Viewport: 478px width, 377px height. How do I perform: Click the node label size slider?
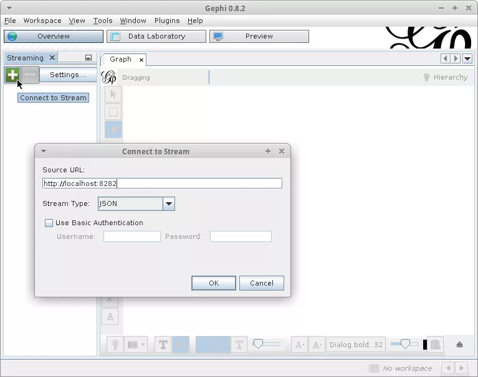404,344
